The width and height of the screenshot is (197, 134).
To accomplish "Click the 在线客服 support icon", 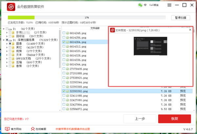I will (33, 129).
